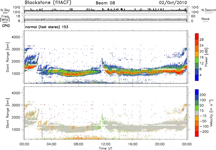Select the power colorbar label "12"
Image resolution: width=216 pixels, height=150 pixels.
(201, 63)
